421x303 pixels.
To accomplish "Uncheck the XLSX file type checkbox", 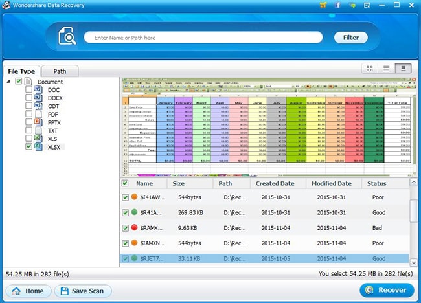I will click(28, 146).
